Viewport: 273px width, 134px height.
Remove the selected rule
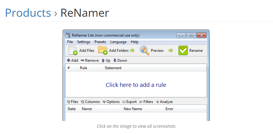[90, 60]
